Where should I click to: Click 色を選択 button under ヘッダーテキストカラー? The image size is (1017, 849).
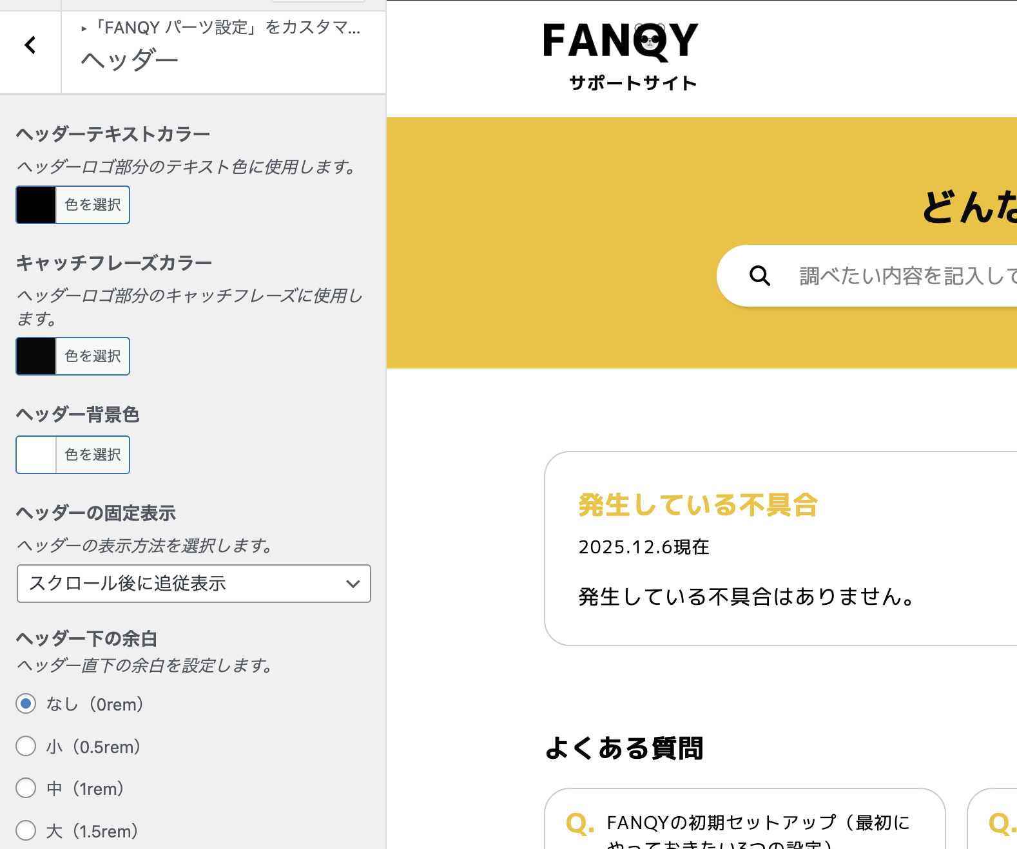click(x=93, y=205)
